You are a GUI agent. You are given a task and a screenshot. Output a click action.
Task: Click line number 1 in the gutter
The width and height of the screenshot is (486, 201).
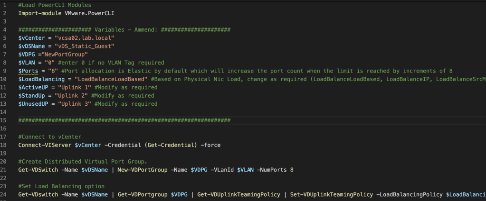click(4, 4)
